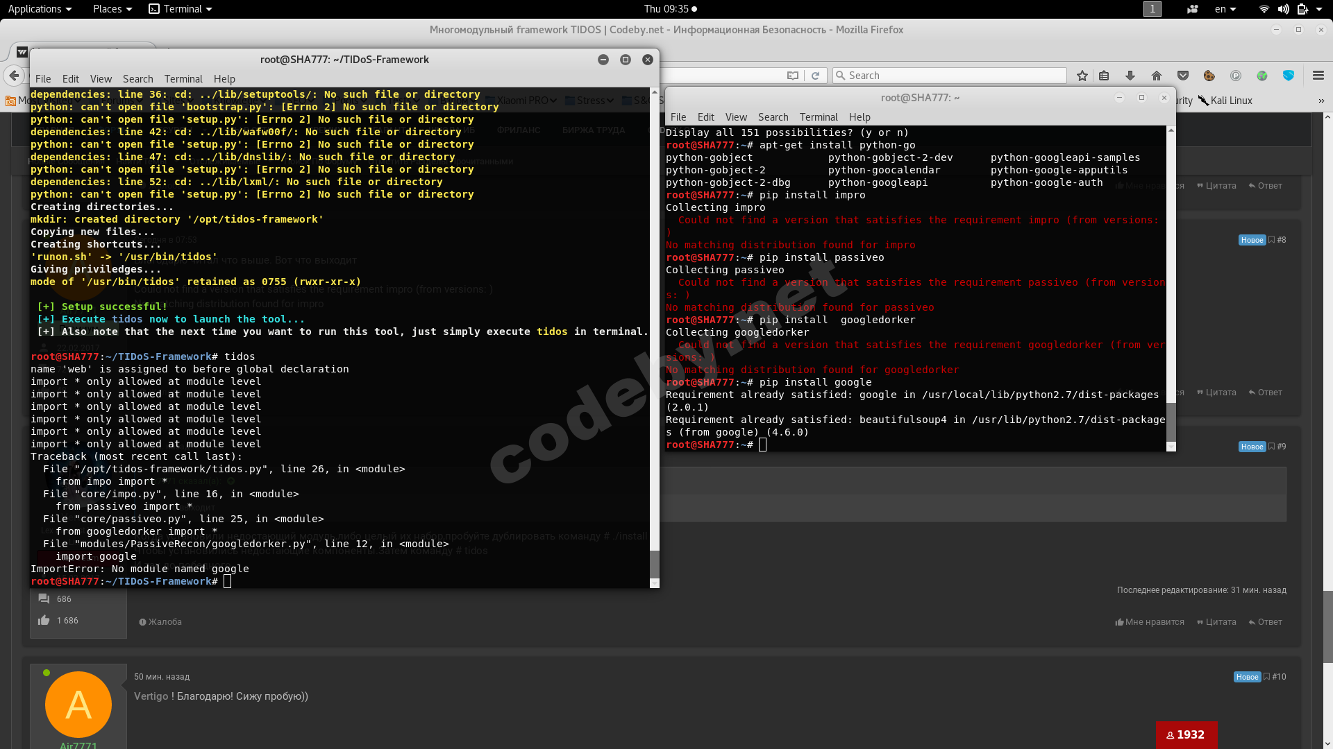Open Search menu in TIDoS-Framework terminal

137,79
